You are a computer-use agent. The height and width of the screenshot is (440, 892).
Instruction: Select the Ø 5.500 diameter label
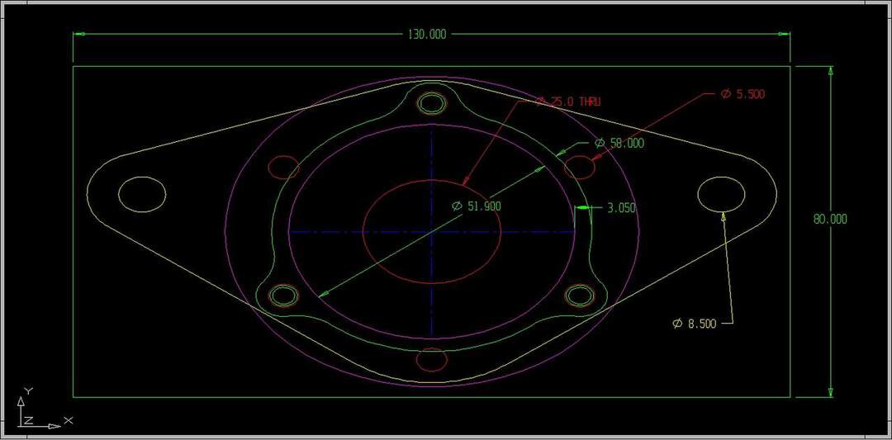click(x=743, y=95)
